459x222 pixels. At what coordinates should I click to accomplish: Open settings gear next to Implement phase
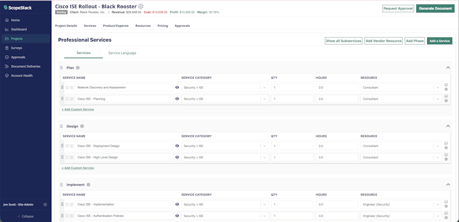[x=88, y=185]
